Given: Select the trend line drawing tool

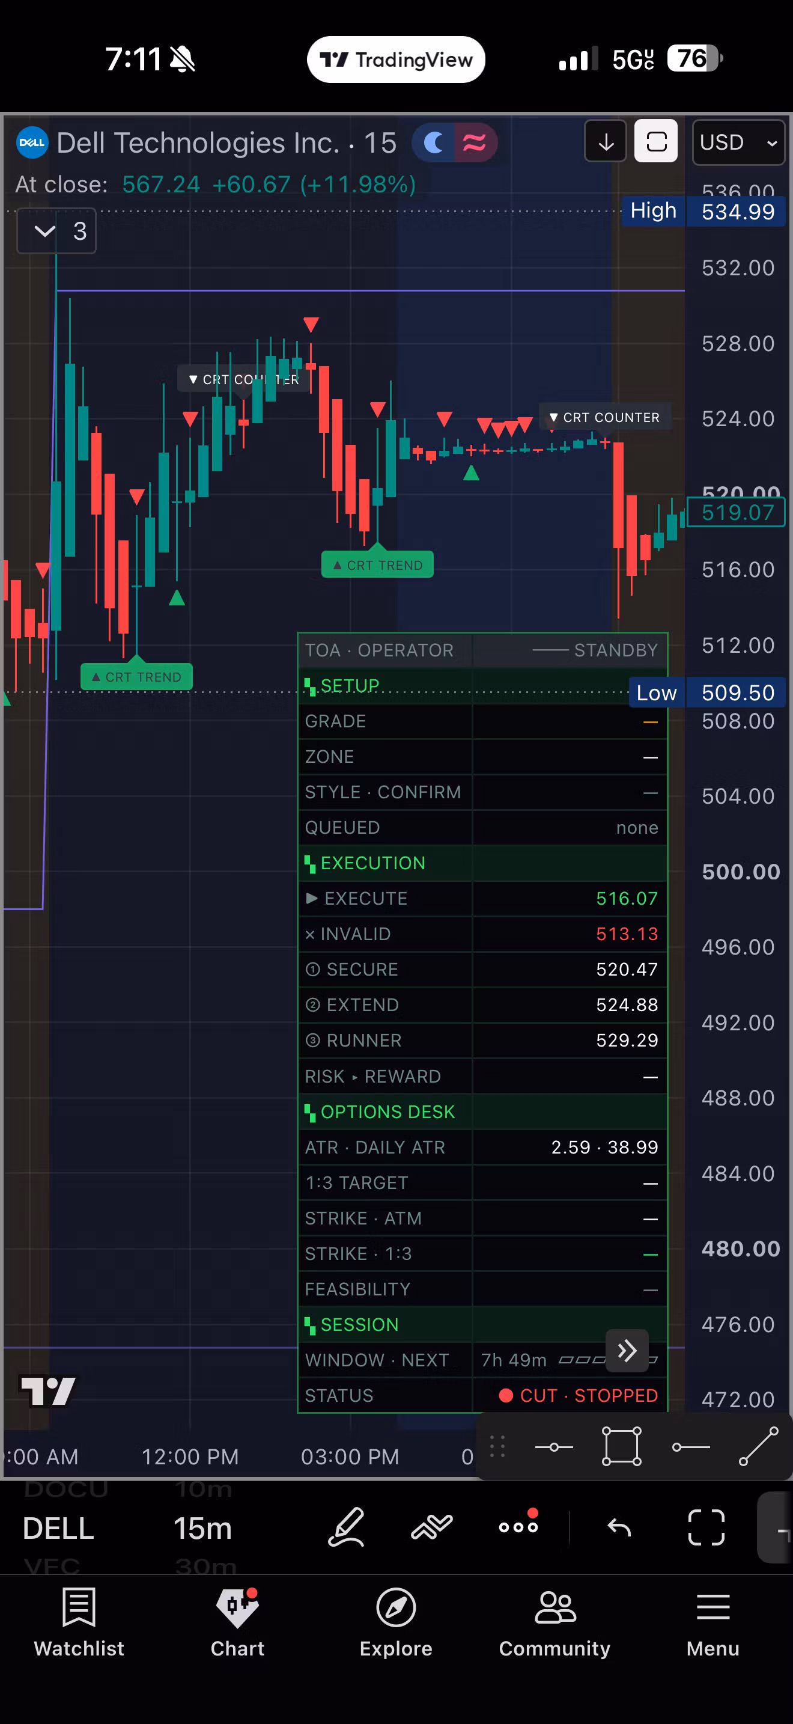Looking at the screenshot, I should (x=758, y=1446).
